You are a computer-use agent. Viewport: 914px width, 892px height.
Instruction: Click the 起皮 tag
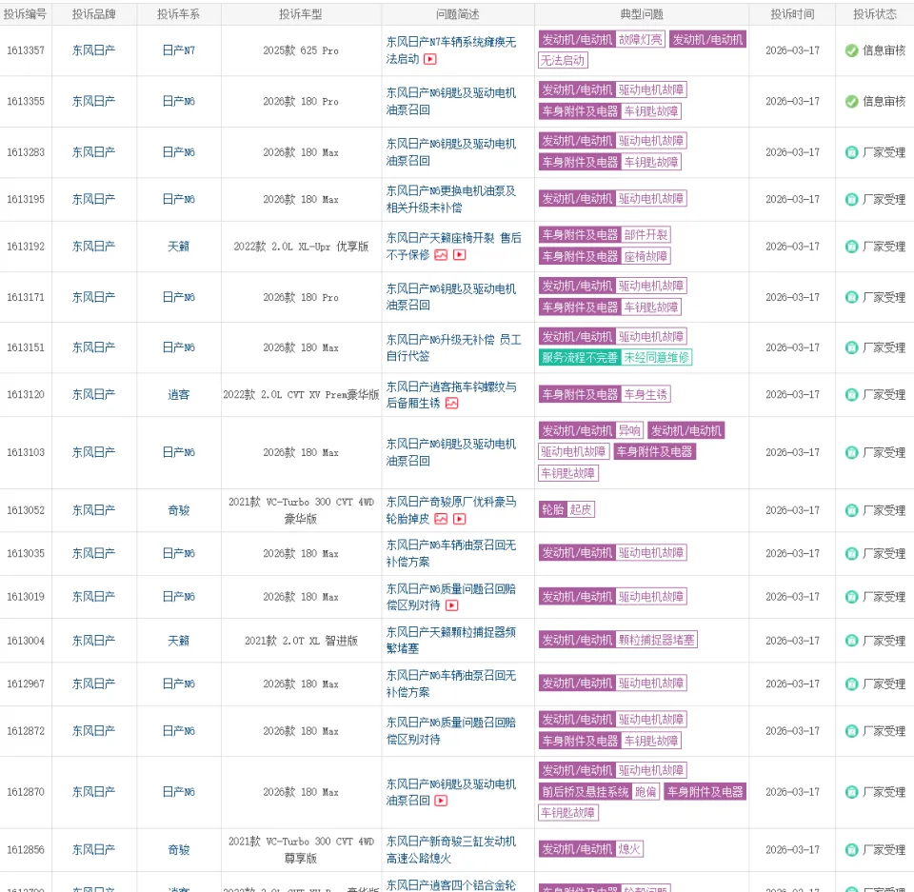click(581, 509)
